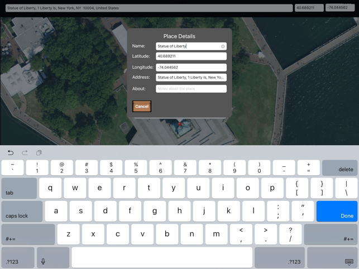Tap the p key

pyautogui.click(x=272, y=188)
